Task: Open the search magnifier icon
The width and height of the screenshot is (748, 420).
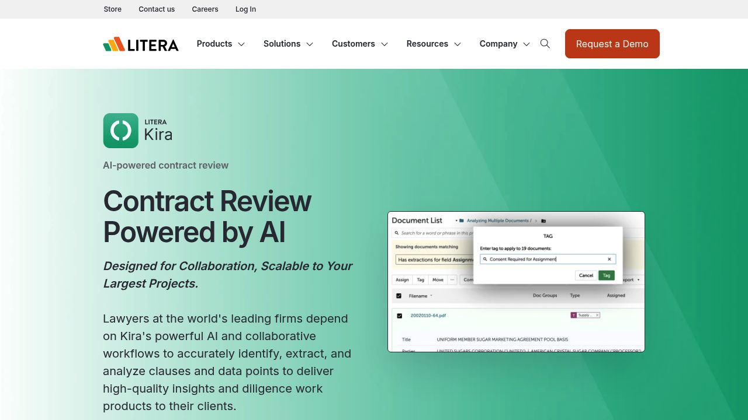Action: [545, 44]
